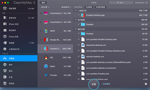150x90 pixels.
Task: Tick the CleanMyMac 2 checkbox
Action: click(x=41, y=13)
